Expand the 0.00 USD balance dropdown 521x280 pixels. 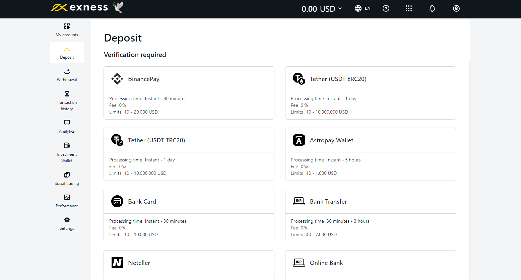pyautogui.click(x=322, y=9)
